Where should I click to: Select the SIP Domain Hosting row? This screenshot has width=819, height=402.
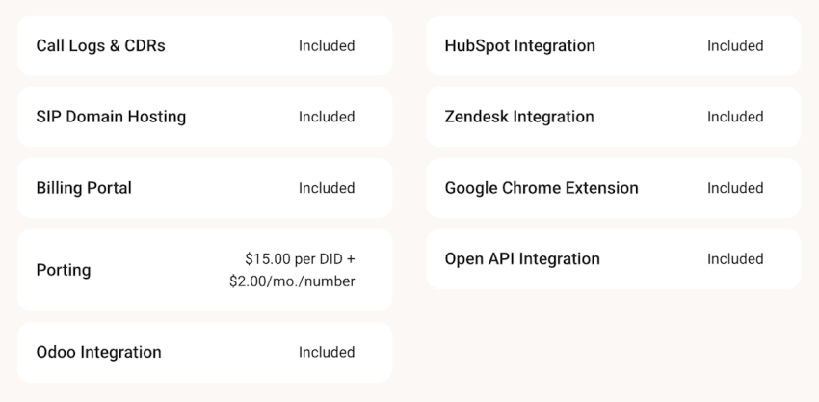[x=204, y=117]
